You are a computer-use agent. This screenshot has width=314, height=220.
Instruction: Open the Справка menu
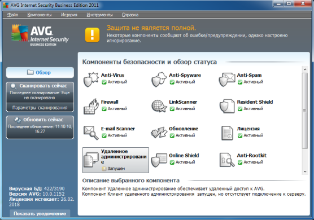(x=130, y=15)
